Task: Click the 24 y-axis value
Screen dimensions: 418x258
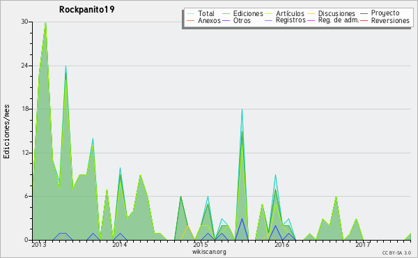Action: click(x=25, y=66)
